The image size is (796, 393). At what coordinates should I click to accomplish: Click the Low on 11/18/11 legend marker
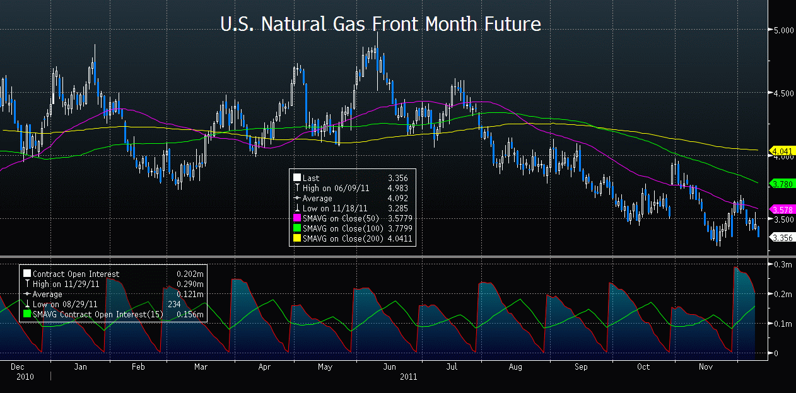click(x=296, y=209)
